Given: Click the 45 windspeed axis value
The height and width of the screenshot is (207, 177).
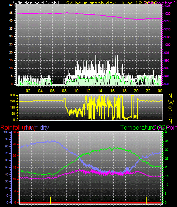Looking at the screenshot, I should pos(11,13).
